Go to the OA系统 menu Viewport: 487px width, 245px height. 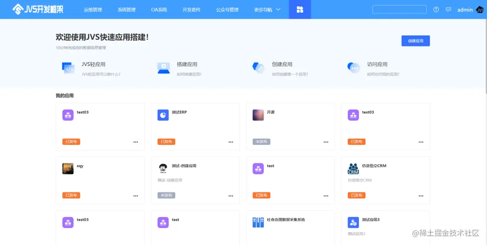[159, 10]
